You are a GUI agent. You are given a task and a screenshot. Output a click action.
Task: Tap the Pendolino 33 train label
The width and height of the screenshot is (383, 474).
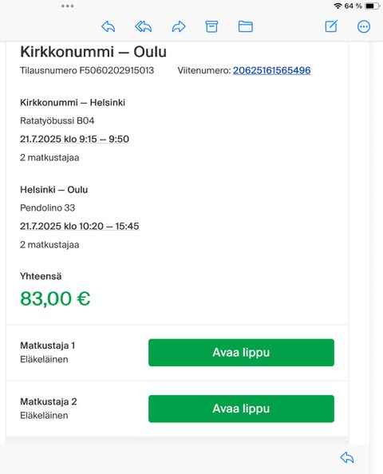coord(47,208)
